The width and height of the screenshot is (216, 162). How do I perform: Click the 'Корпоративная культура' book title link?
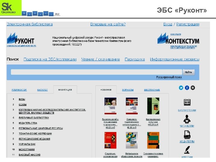pos(153,121)
